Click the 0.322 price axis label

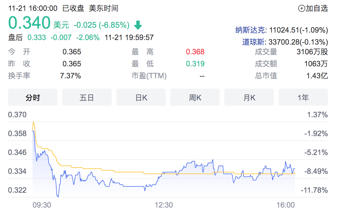(x=17, y=190)
